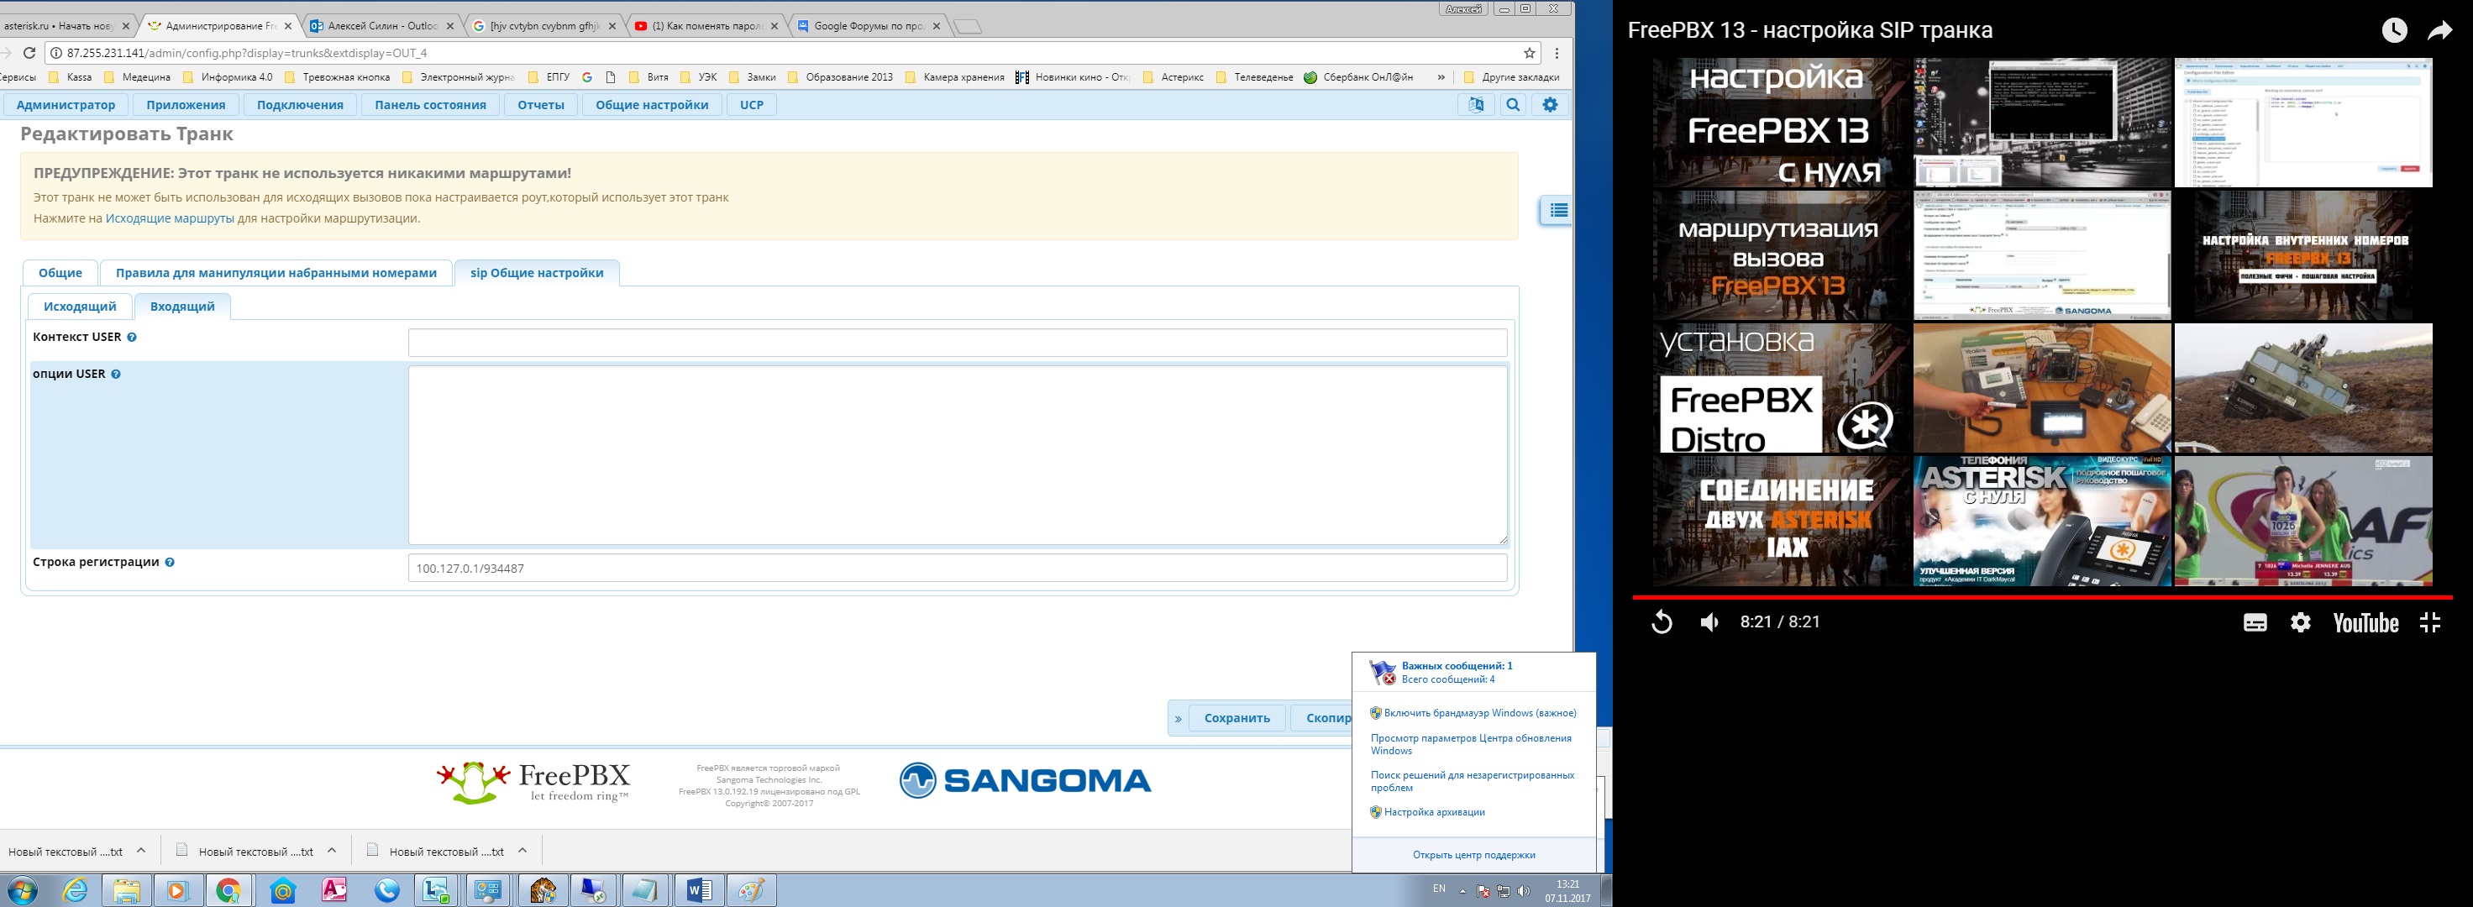Replay the finished YouTube video
Viewport: 2473px width, 907px height.
point(1661,622)
